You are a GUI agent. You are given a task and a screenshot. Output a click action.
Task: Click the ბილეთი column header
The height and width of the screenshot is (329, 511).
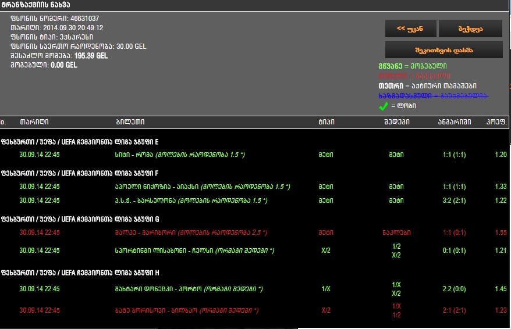click(130, 121)
